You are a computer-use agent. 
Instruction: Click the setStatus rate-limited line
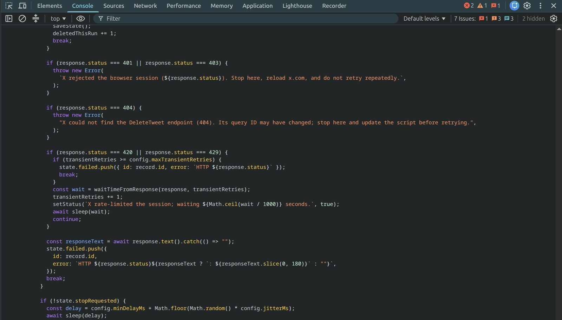coord(196,204)
